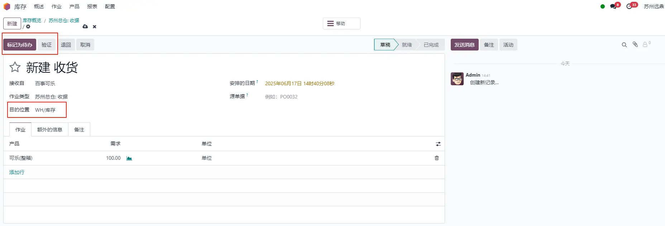Click the 创建新记录... message
This screenshot has width=665, height=226.
(484, 82)
